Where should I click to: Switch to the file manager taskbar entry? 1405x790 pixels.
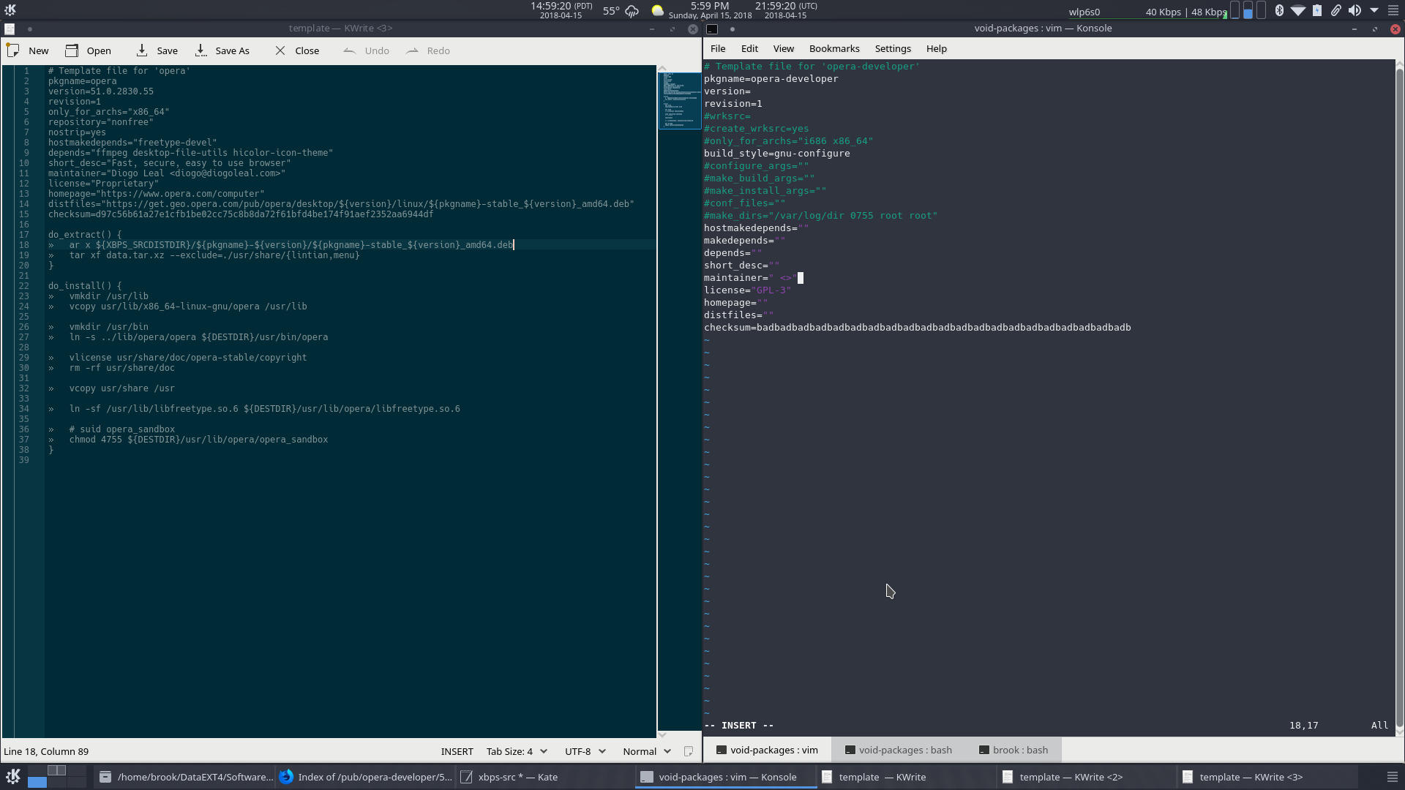[x=184, y=777]
